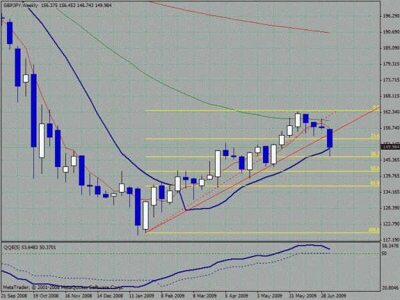The width and height of the screenshot is (400, 300).
Task: Select the white candle at the January 2009 low
Action: click(146, 216)
